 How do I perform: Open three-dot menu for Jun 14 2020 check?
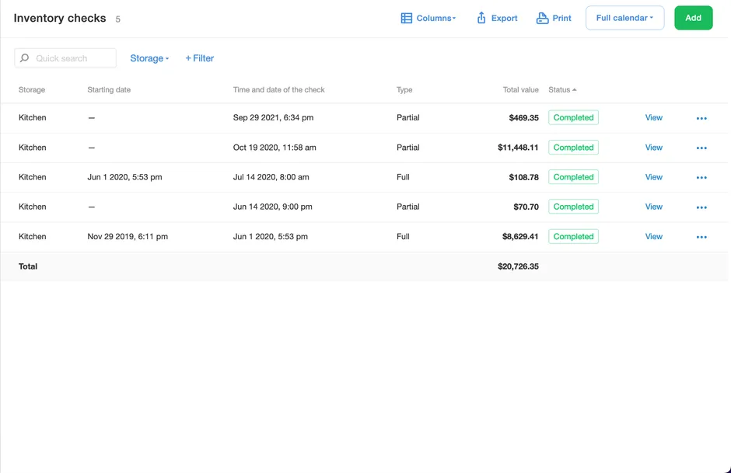point(701,207)
